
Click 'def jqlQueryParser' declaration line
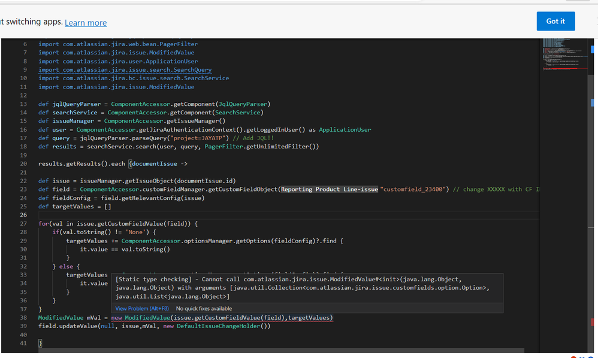[x=155, y=104]
